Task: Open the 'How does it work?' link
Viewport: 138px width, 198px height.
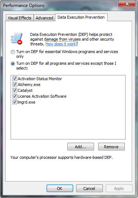Action: tap(61, 44)
